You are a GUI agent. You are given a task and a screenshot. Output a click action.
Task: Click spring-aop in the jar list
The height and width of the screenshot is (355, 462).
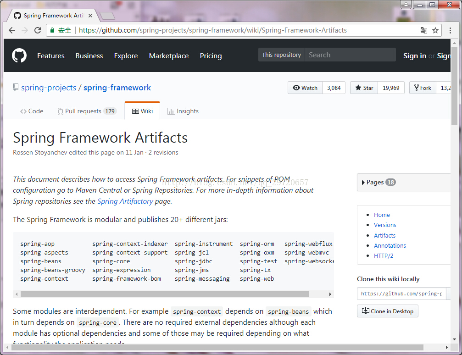pyautogui.click(x=38, y=244)
